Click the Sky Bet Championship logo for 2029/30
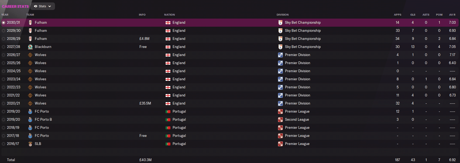This screenshot has height=163, width=460. (280, 31)
